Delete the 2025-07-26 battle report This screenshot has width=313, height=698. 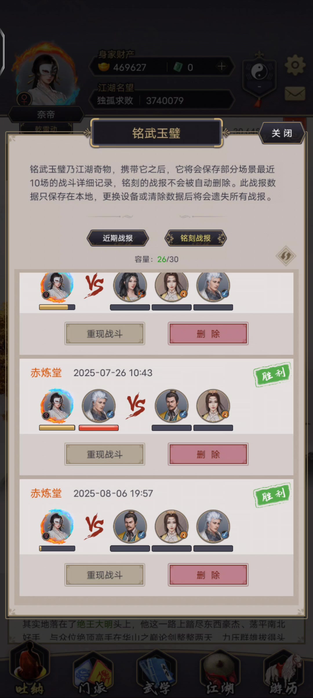[x=208, y=454]
